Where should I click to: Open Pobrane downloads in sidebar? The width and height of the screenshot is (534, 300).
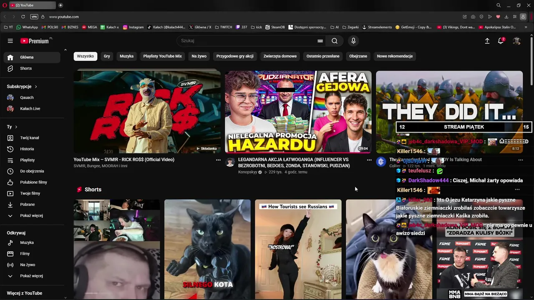[32, 205]
